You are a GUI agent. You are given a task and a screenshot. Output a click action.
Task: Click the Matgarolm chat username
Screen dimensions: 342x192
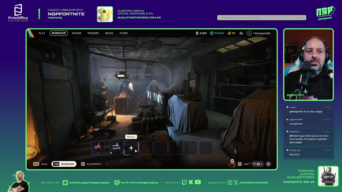[x=294, y=131]
